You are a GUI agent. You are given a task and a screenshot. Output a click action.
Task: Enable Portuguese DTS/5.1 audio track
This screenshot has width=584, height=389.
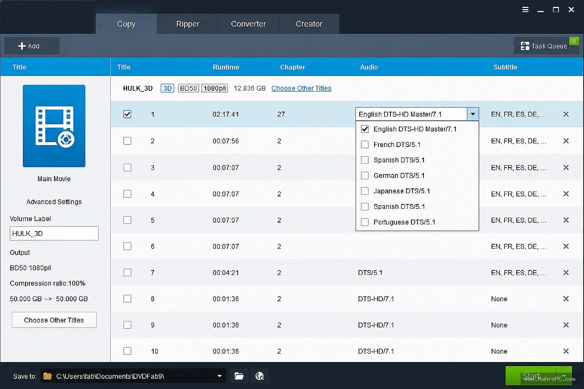pos(365,222)
